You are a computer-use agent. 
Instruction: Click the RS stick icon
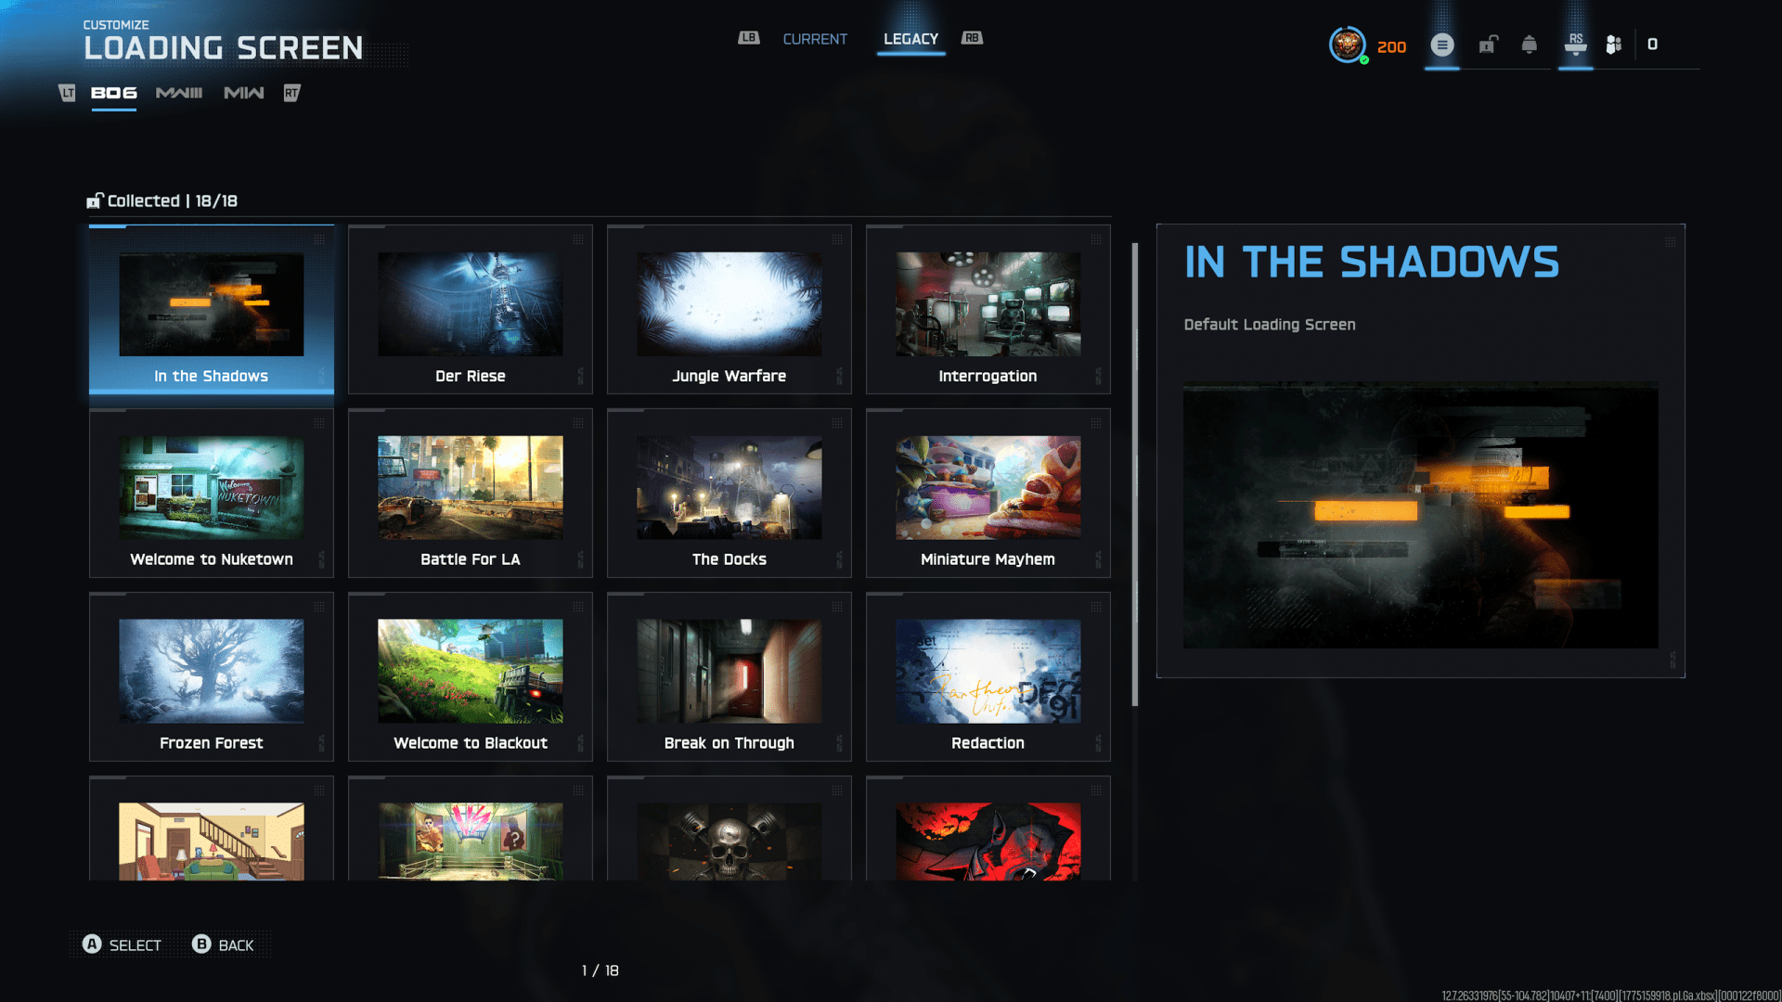pos(1575,45)
